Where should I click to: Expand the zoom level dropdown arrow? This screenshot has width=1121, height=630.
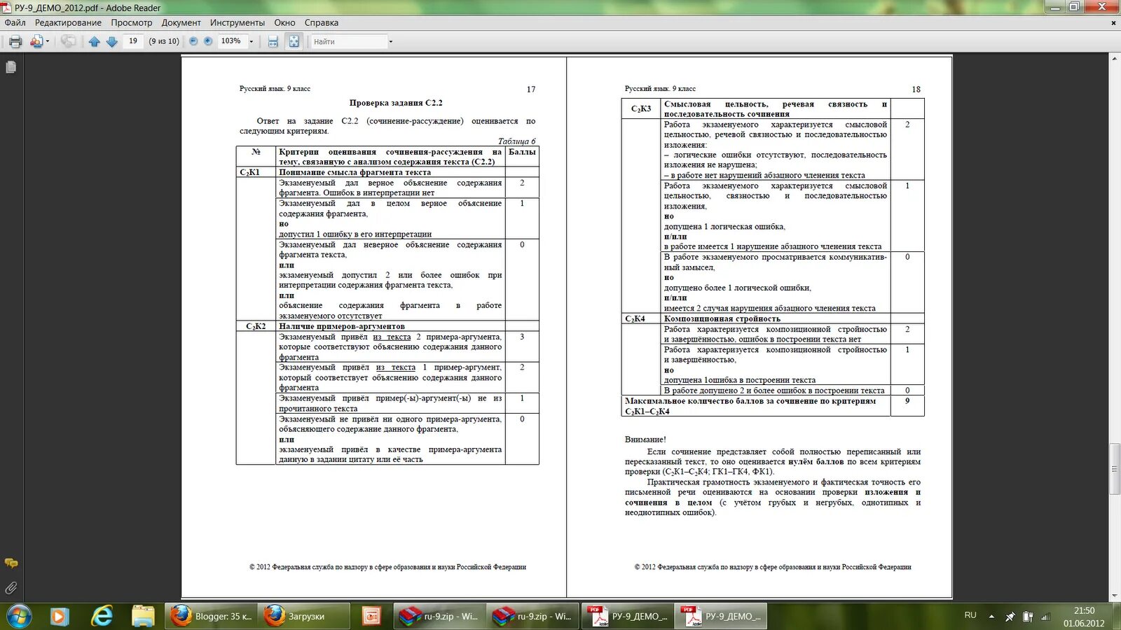click(x=252, y=41)
